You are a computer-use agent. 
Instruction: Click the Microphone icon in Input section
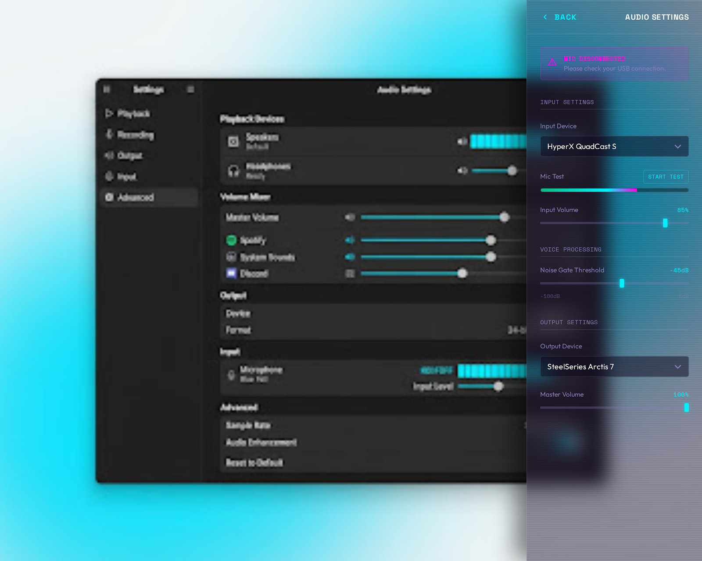(x=231, y=375)
